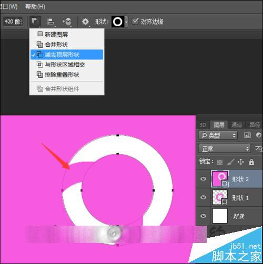Click the 背景 layer thumbnail
Image resolution: width=263 pixels, height=264 pixels.
coord(220,216)
